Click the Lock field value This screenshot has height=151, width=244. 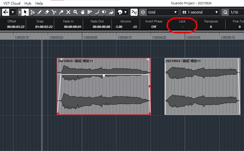(x=182, y=27)
